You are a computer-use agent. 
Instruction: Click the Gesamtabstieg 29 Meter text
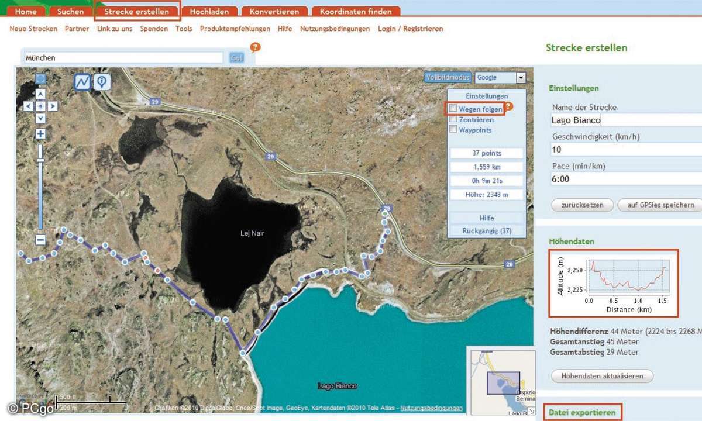click(x=594, y=352)
